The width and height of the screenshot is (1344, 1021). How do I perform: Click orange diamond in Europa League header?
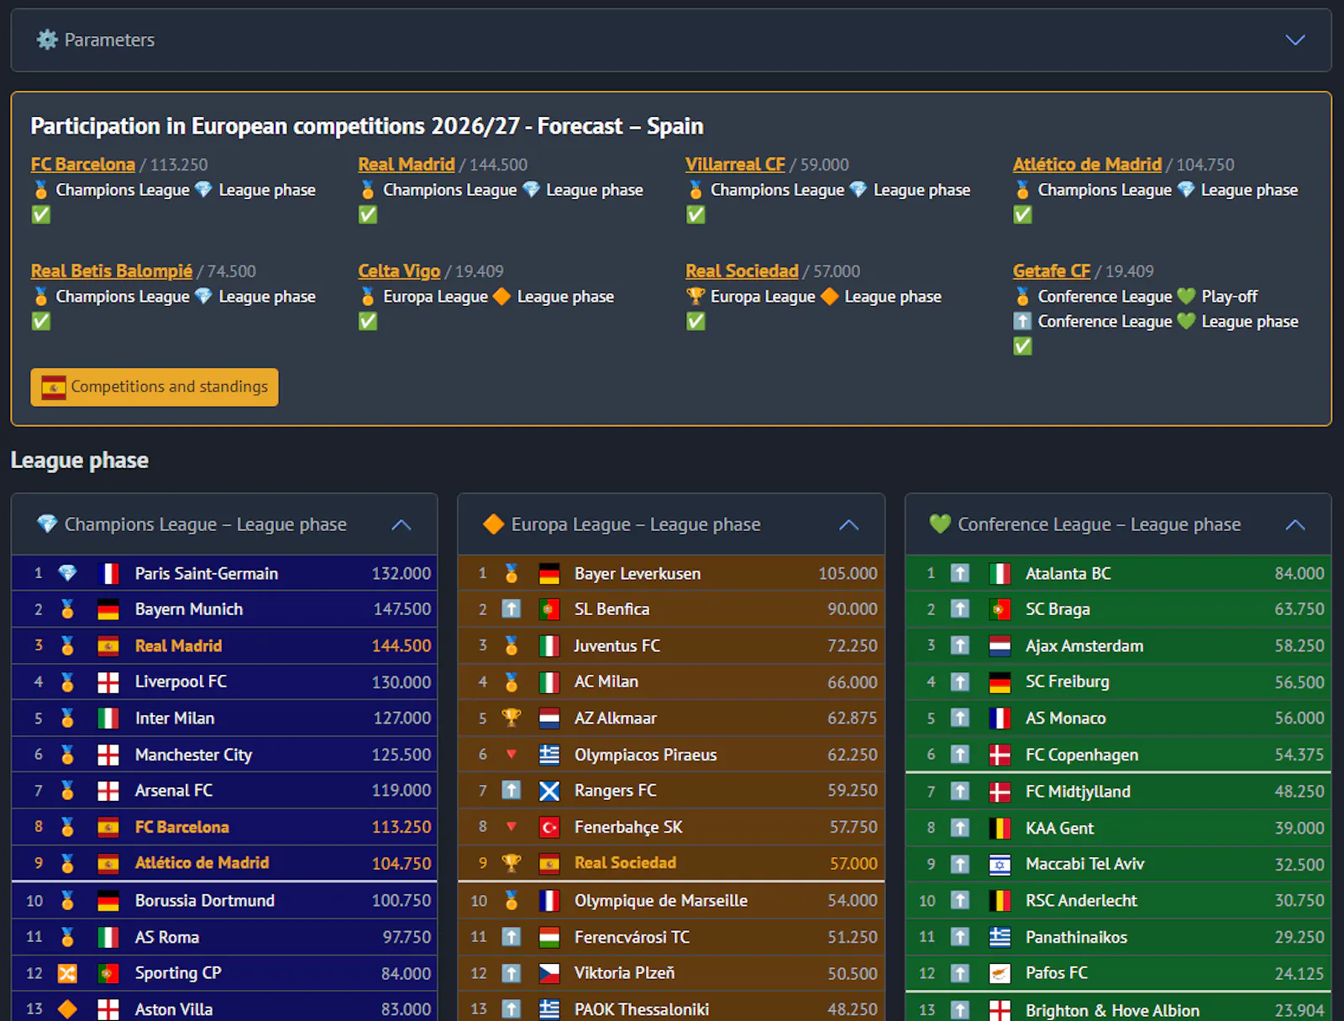click(x=494, y=524)
